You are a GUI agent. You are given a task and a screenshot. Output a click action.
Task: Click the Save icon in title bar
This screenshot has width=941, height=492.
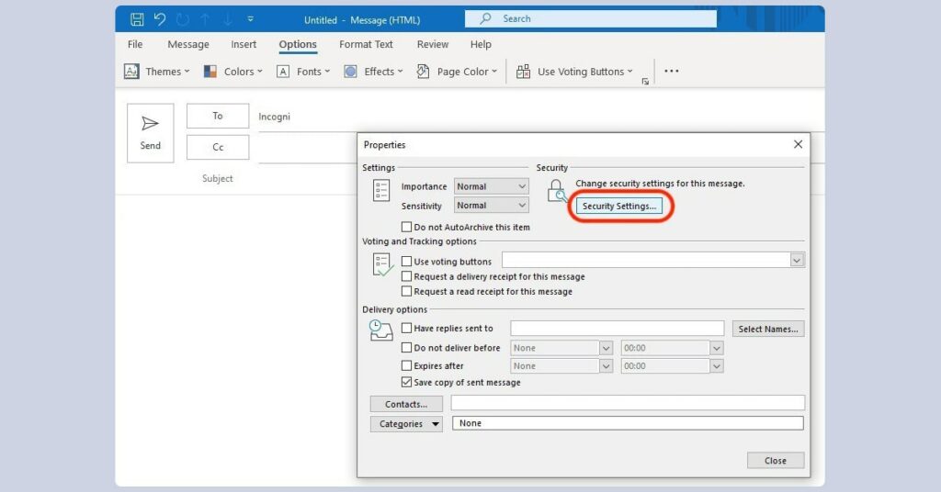(x=137, y=19)
